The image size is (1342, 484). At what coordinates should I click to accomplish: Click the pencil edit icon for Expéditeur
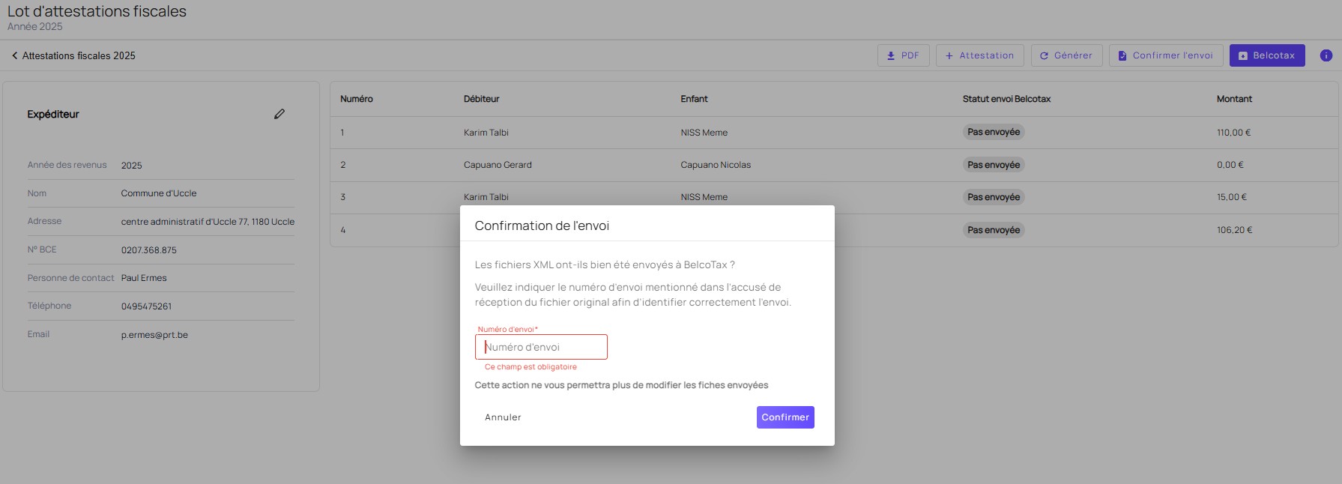(279, 114)
